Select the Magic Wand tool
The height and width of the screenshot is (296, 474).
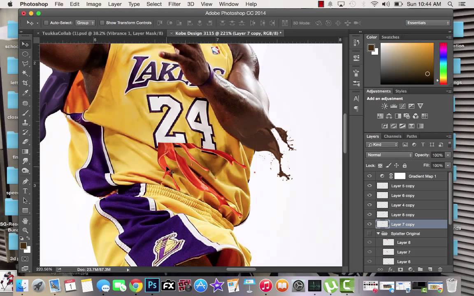pos(26,74)
